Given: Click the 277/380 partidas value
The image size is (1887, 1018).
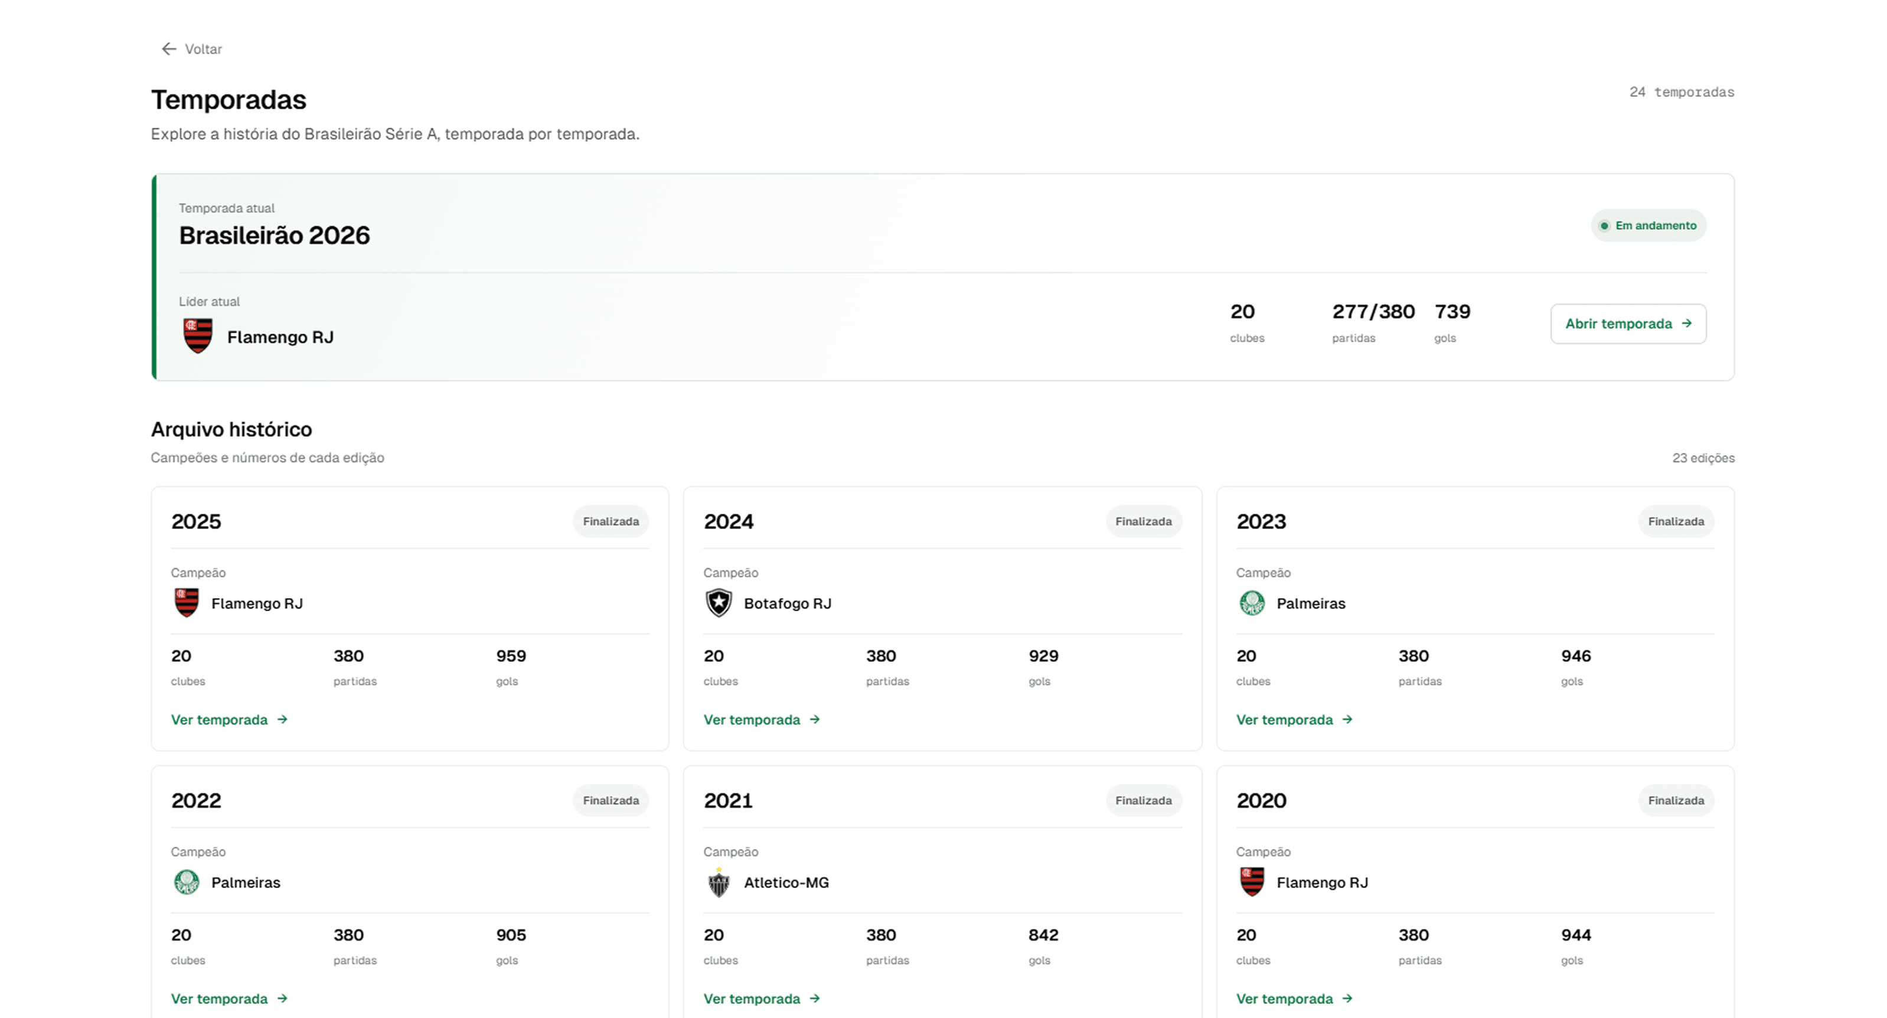Looking at the screenshot, I should click(x=1373, y=312).
